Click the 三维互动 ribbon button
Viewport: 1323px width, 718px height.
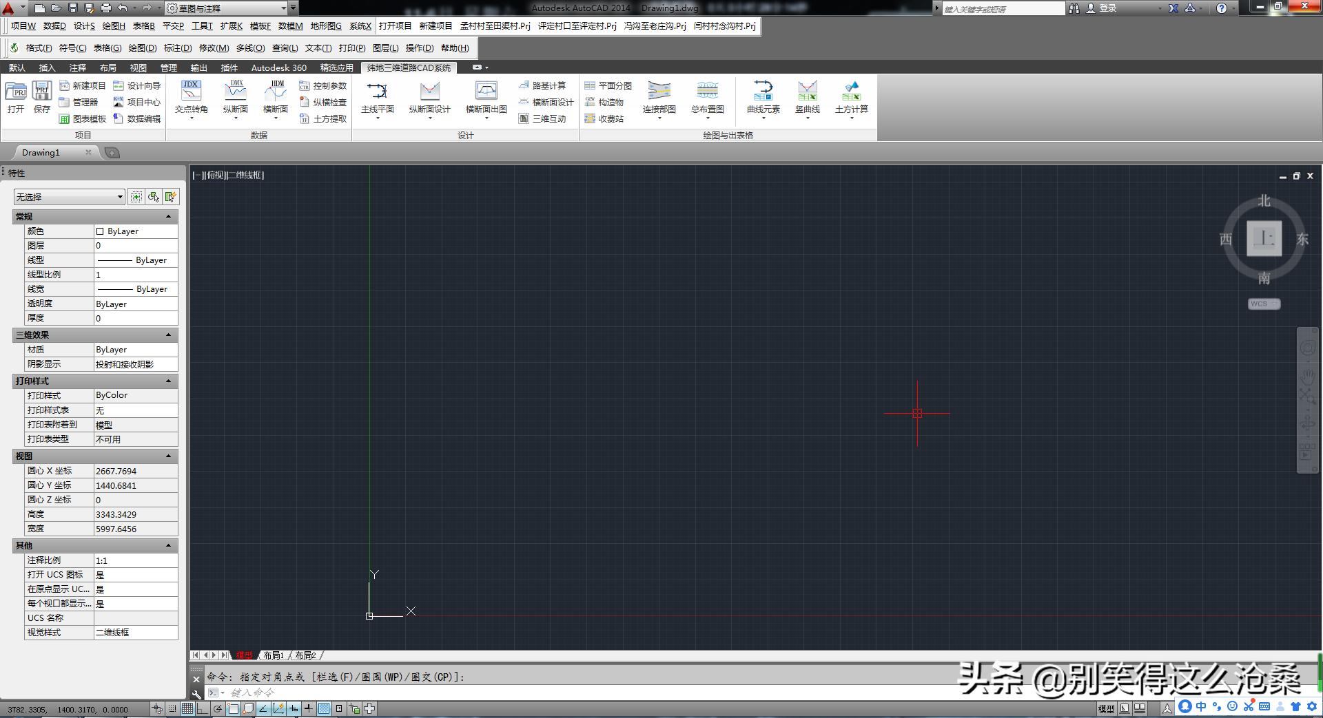pyautogui.click(x=542, y=118)
